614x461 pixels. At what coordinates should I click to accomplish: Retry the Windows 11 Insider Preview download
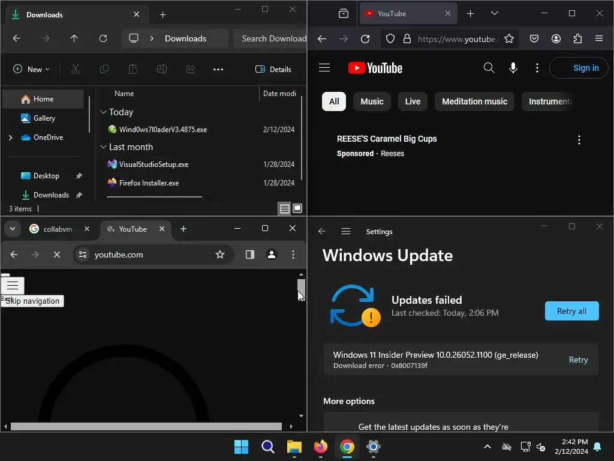coord(579,360)
